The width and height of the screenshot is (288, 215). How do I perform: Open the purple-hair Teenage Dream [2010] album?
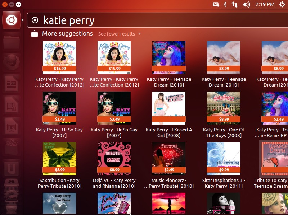169,57
